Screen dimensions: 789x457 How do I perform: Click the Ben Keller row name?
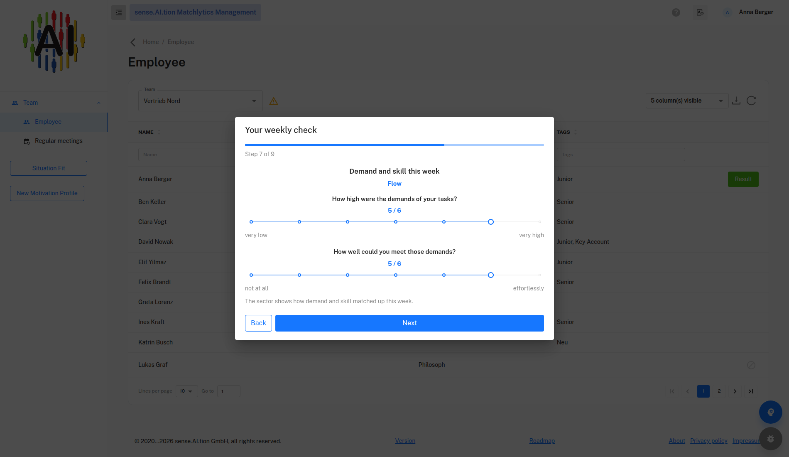[152, 202]
